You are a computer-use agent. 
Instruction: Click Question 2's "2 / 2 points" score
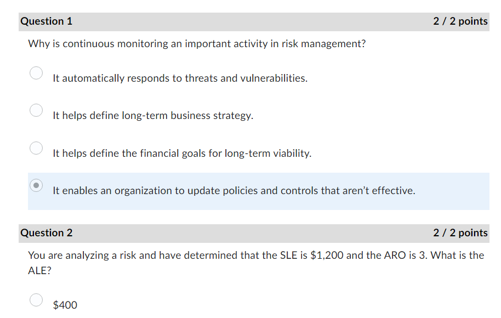point(460,233)
